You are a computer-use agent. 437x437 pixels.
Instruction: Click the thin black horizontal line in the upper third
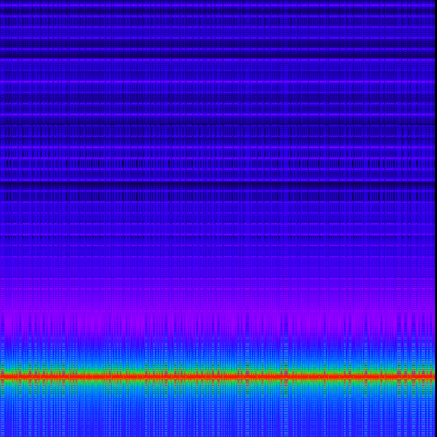[218, 124]
